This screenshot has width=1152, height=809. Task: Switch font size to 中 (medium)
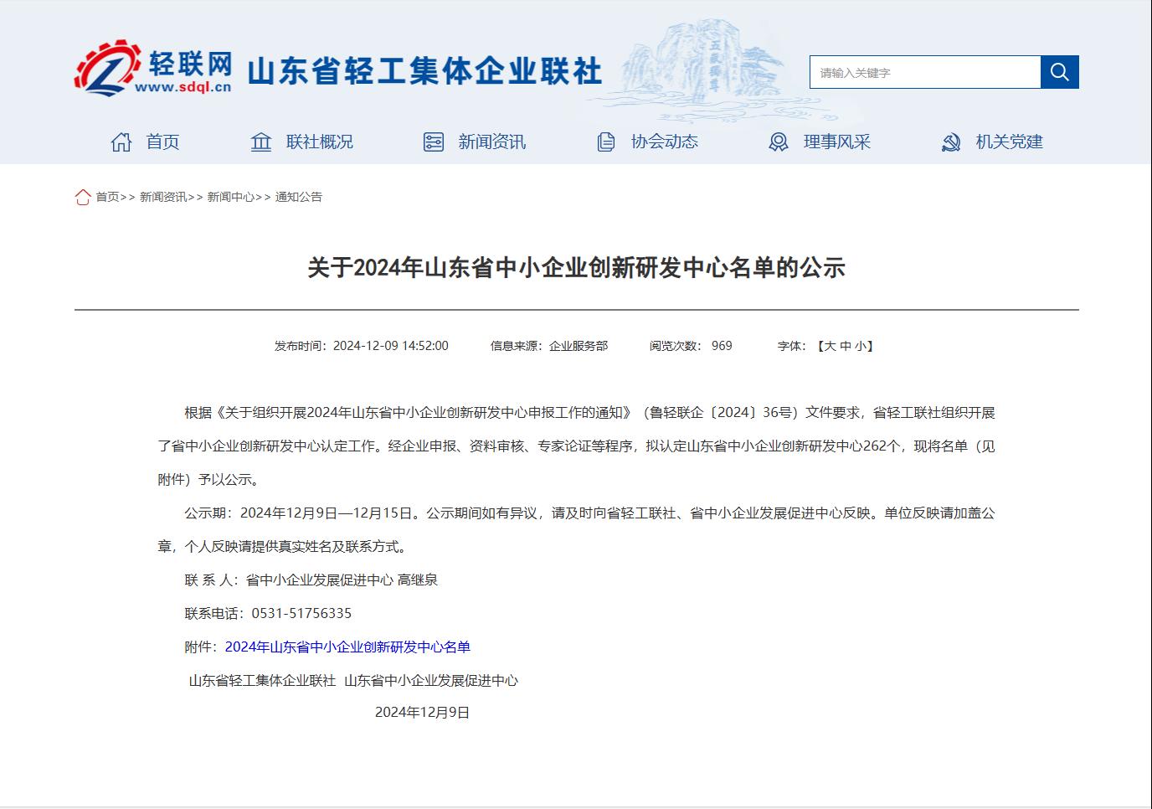(846, 346)
